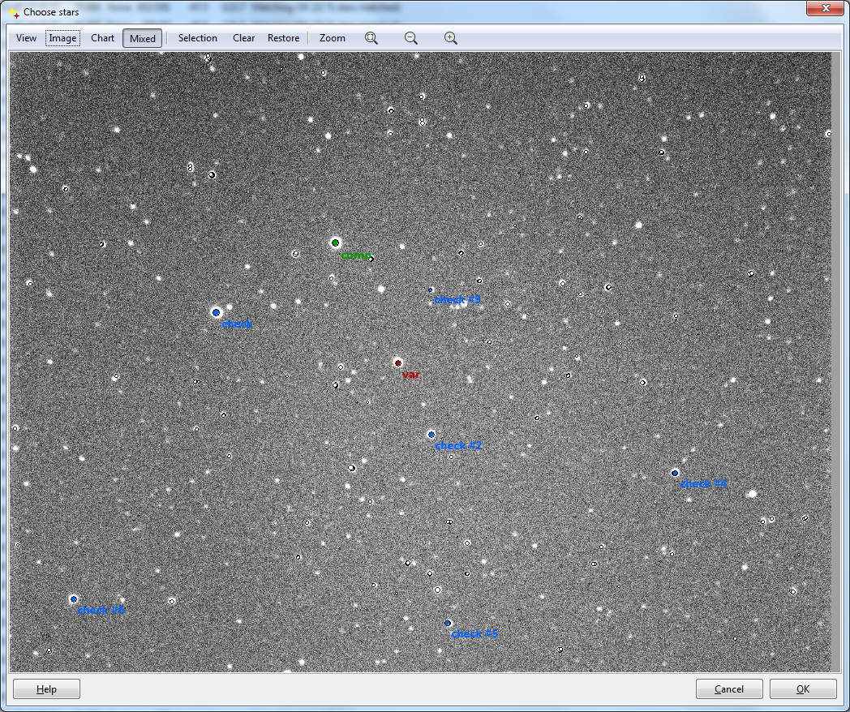Click the zoom-to-fit magnifier icon
Screen dimensions: 850x712
click(371, 38)
